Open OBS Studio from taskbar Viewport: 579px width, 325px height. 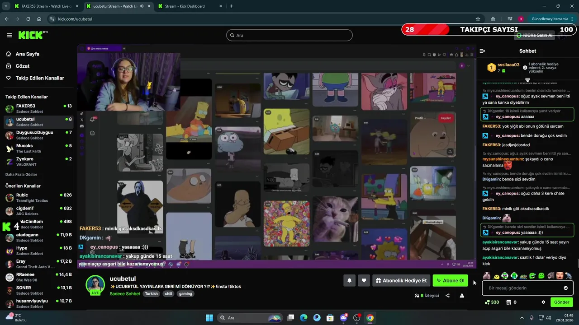356,318
